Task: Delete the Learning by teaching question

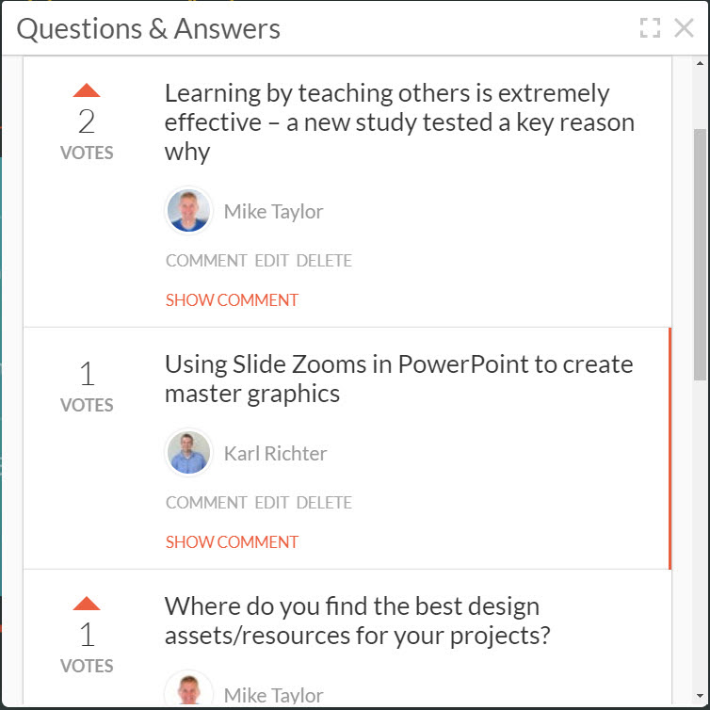Action: pos(324,261)
